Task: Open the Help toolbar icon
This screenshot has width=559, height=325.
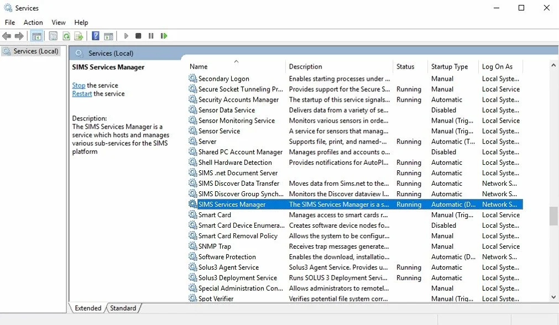Action: tap(96, 36)
